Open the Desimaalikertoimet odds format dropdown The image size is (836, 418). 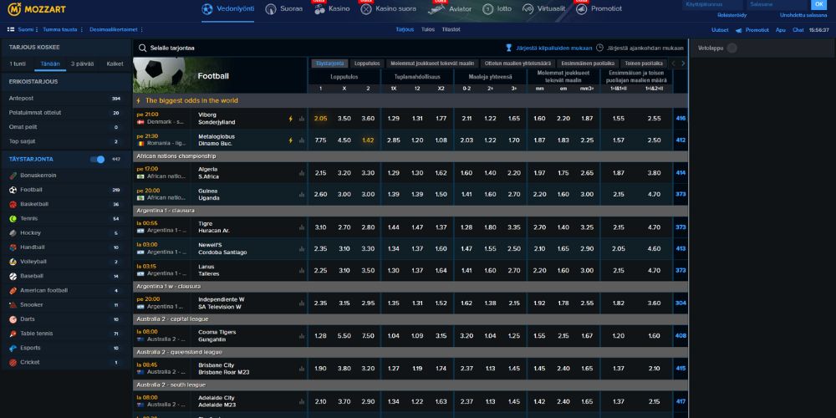(115, 30)
